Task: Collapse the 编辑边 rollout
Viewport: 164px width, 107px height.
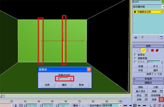Action: (x=148, y=83)
